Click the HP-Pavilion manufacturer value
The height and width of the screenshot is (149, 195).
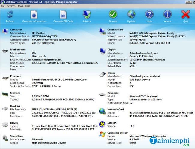tap(39, 33)
